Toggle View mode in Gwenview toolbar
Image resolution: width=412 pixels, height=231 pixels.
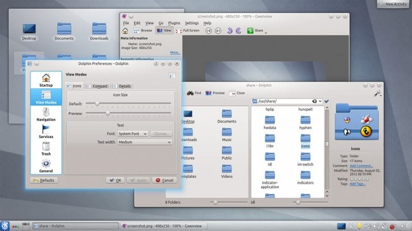pos(164,31)
